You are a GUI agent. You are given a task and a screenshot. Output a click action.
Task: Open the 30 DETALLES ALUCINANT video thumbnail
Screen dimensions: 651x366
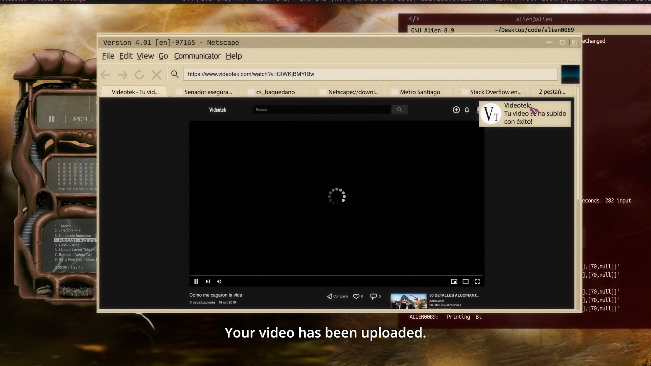click(408, 301)
